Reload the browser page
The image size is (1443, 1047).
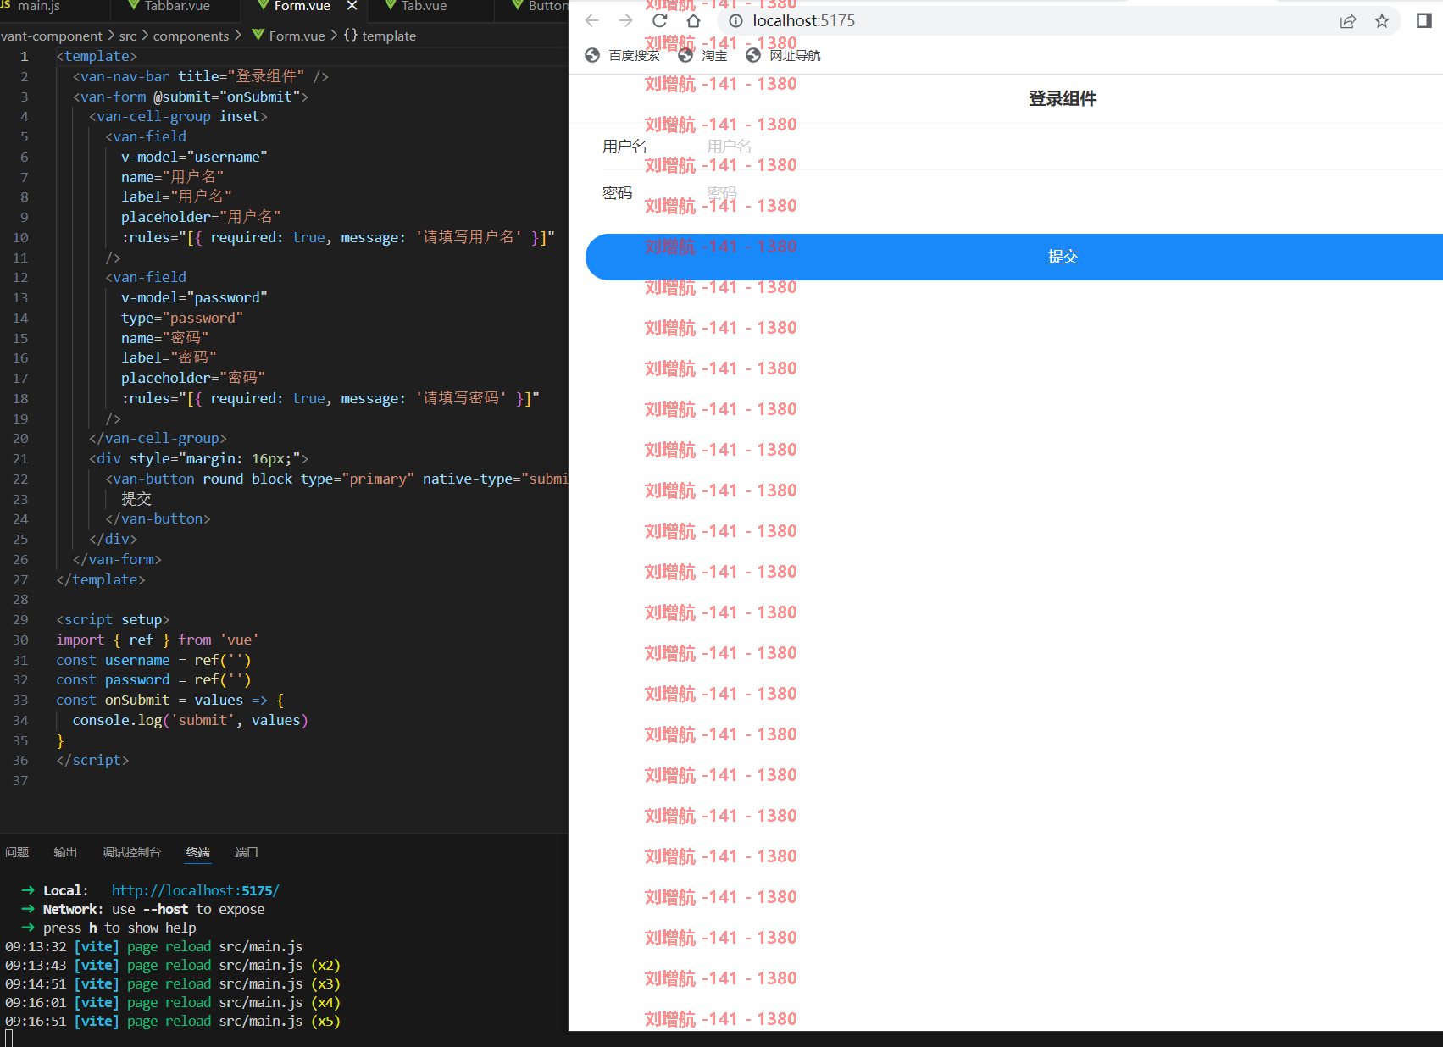(660, 21)
